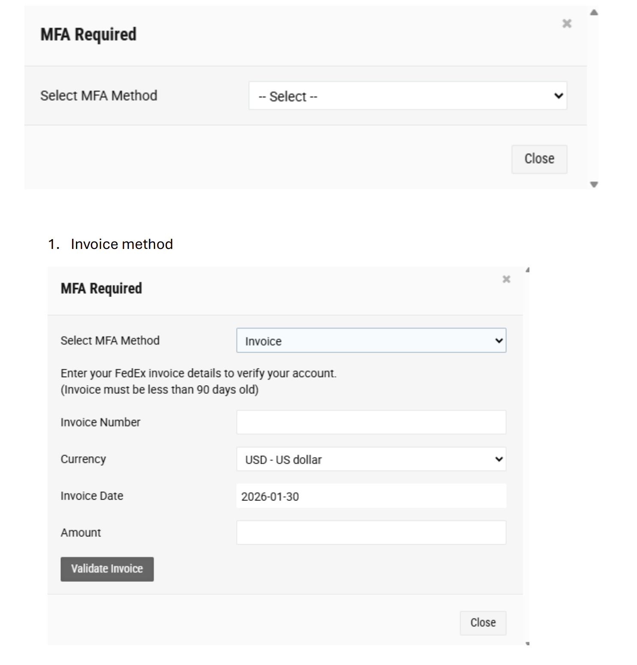Click the 'Amount' field label

(81, 533)
